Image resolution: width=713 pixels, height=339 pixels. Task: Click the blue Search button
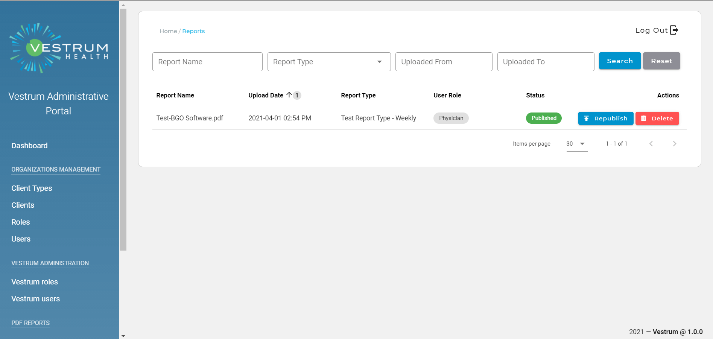(x=620, y=61)
